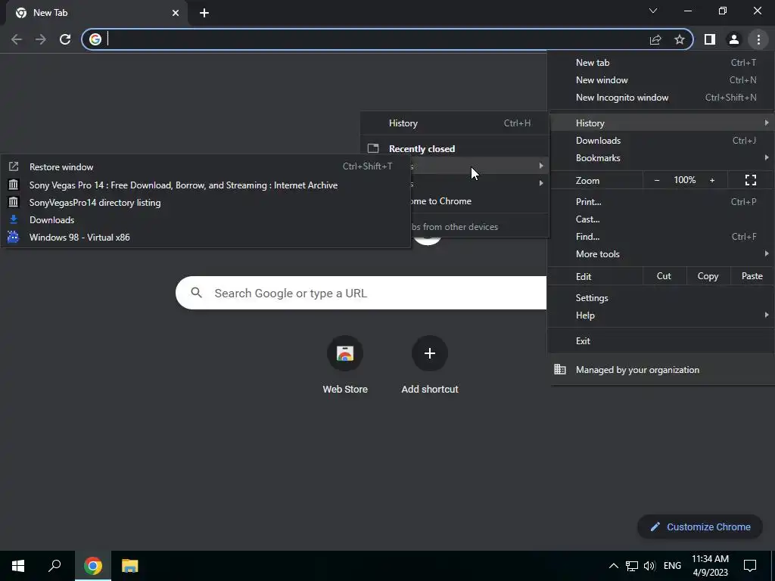Screen dimensions: 775x581
Task: Expand the History submenu in main menu
Action: (x=661, y=123)
